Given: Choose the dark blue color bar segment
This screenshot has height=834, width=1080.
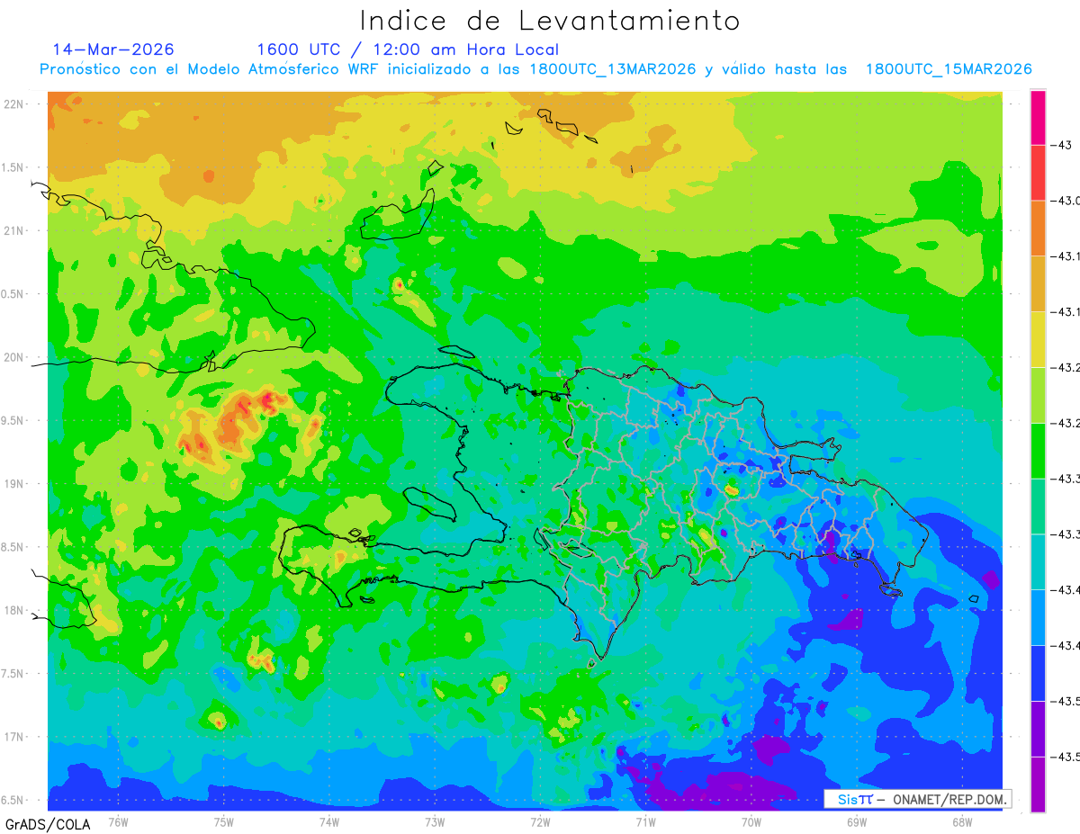Looking at the screenshot, I should pos(1038,672).
